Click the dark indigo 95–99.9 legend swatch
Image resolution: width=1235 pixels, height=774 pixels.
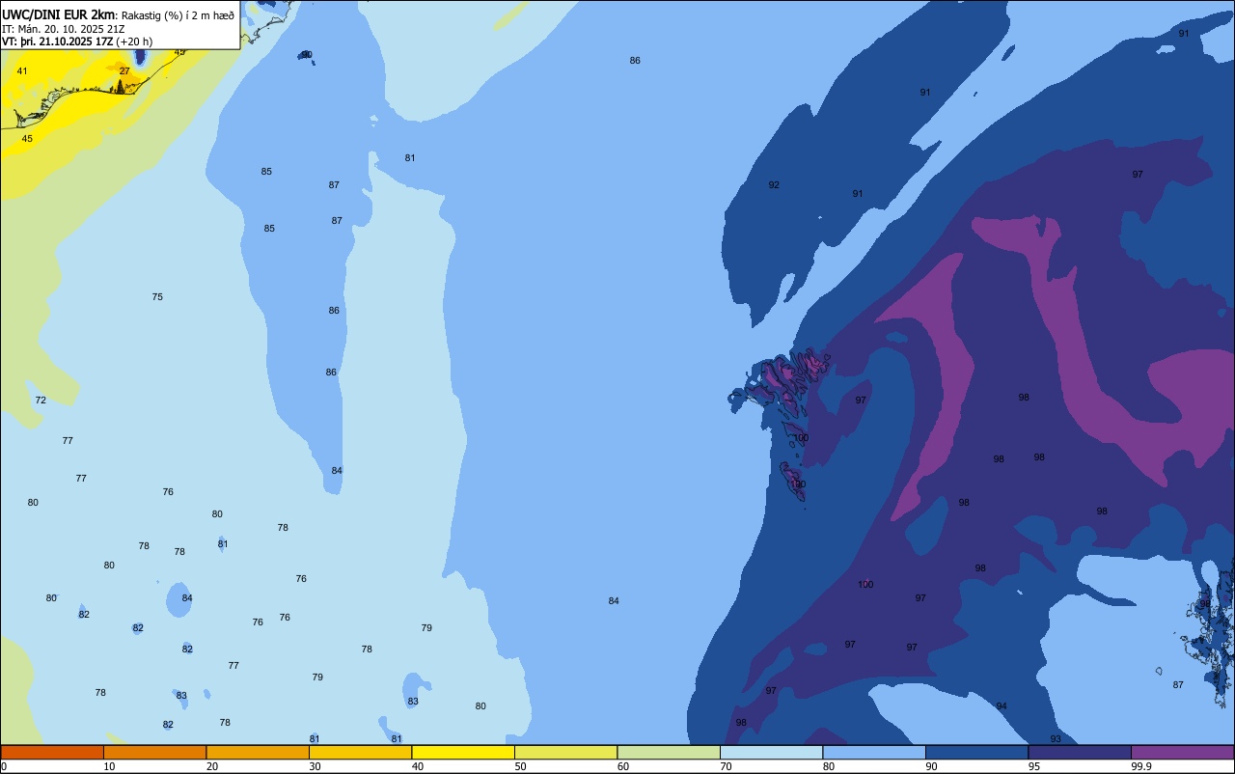1080,752
